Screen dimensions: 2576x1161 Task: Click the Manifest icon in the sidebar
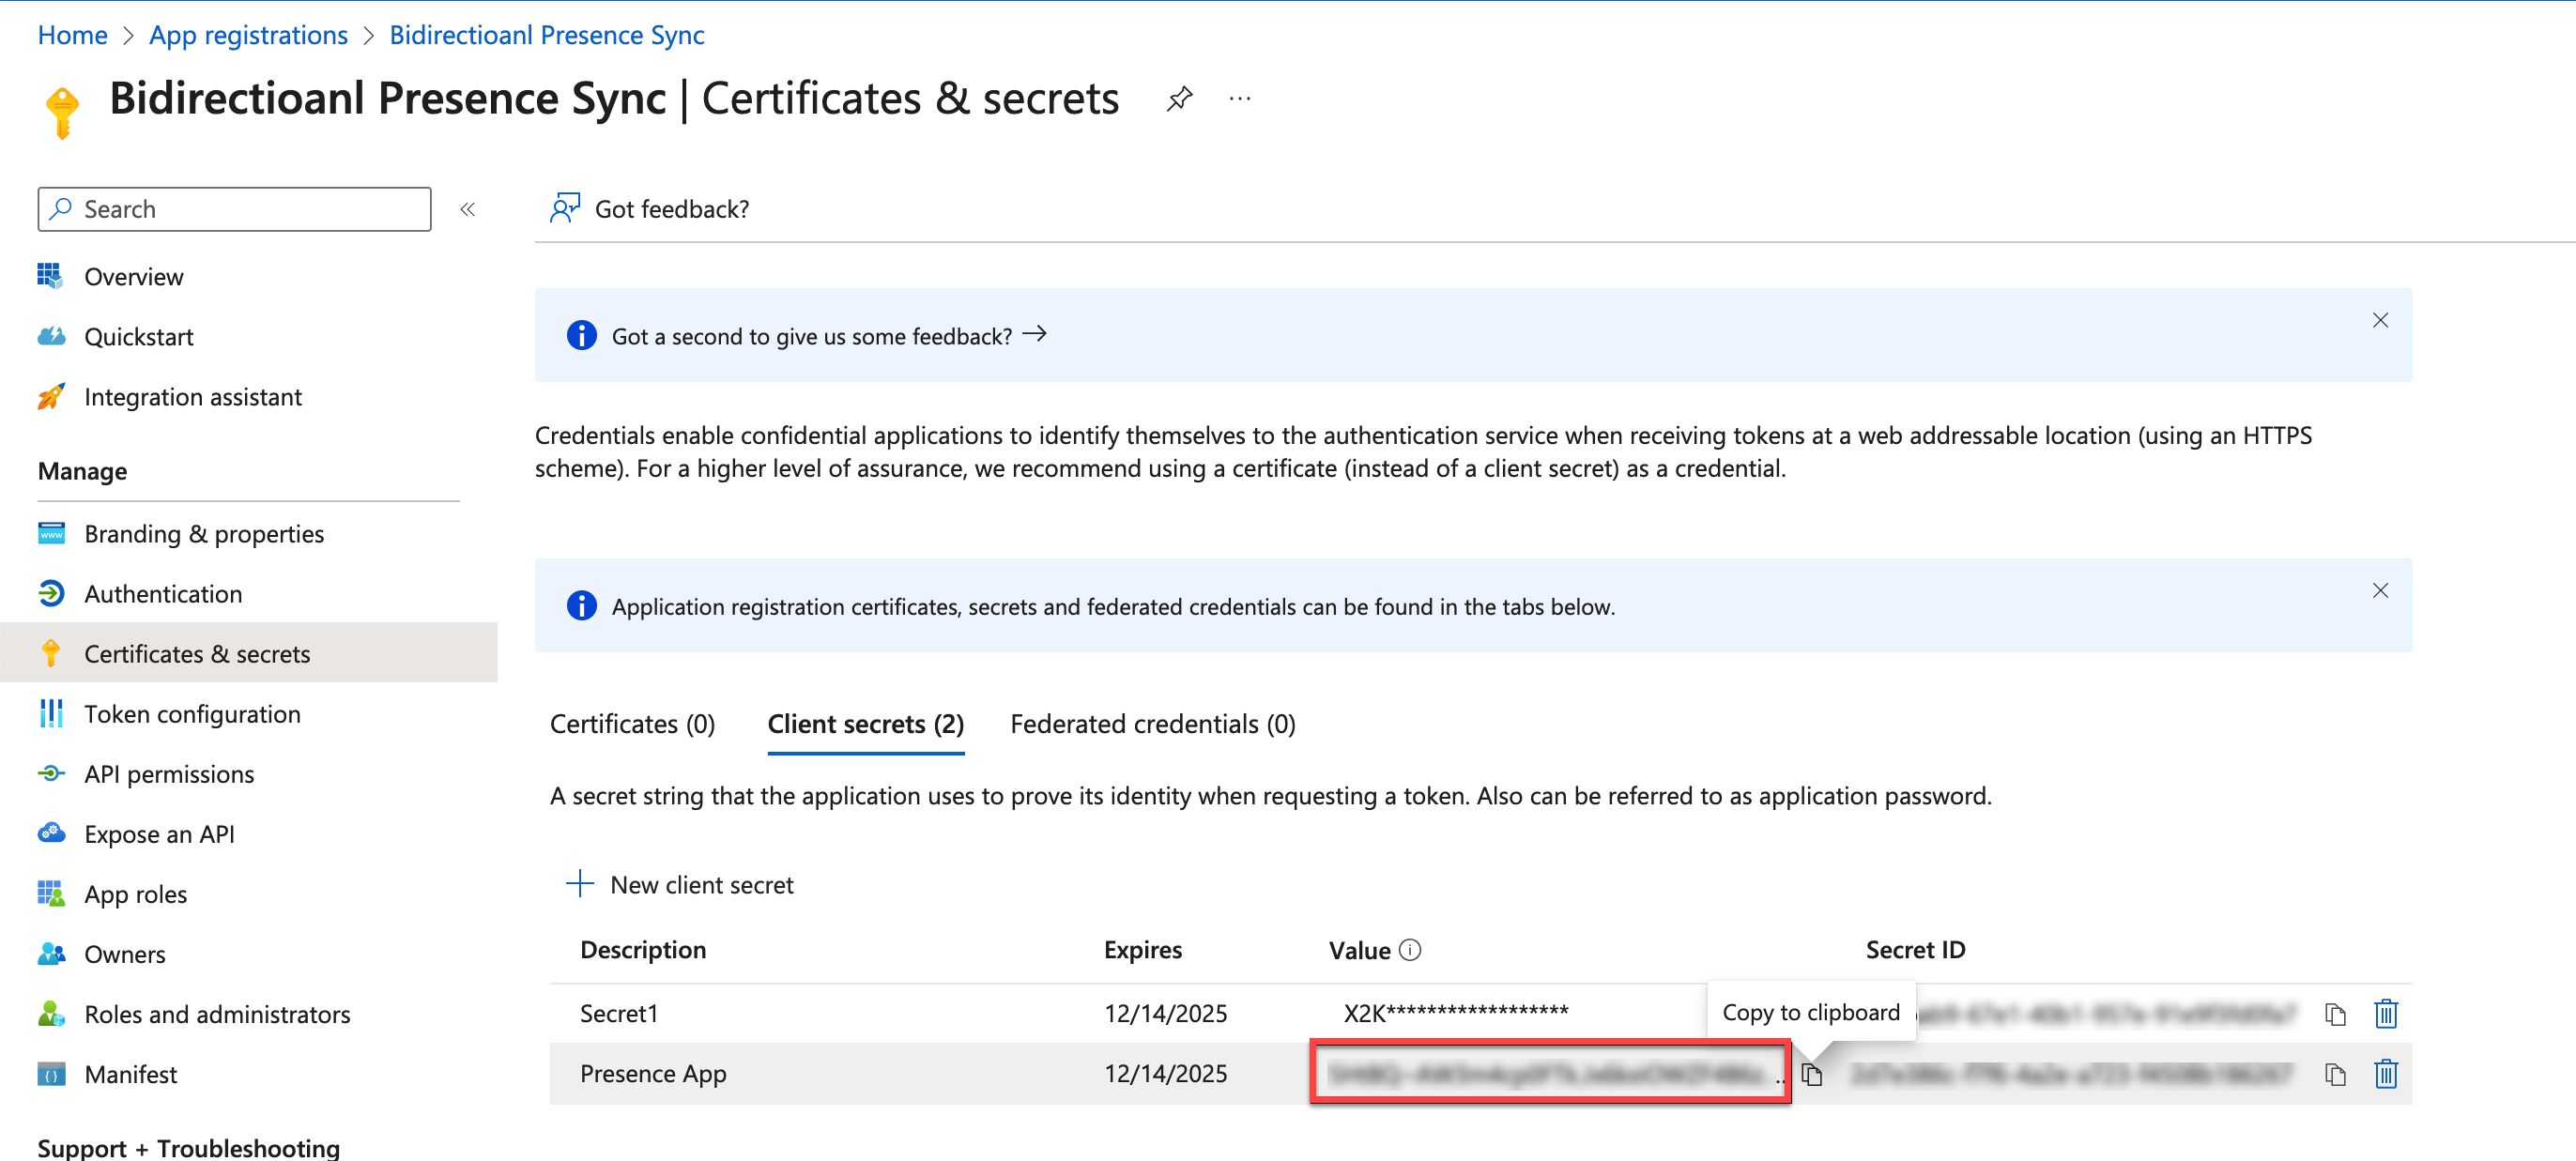pos(51,1074)
